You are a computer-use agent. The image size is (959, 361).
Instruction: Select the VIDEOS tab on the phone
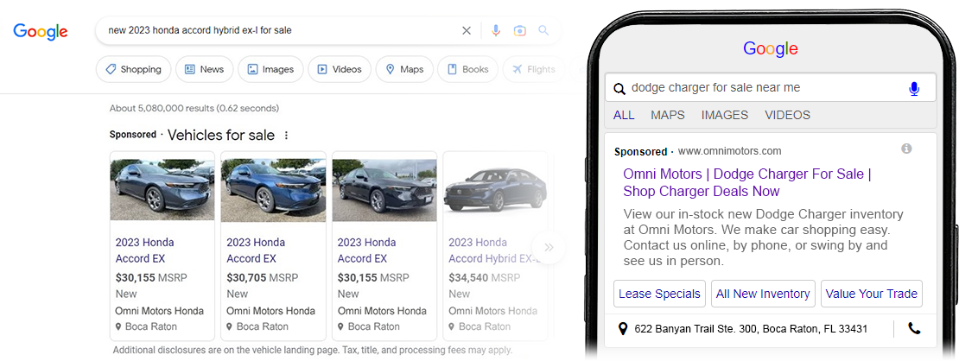click(788, 115)
